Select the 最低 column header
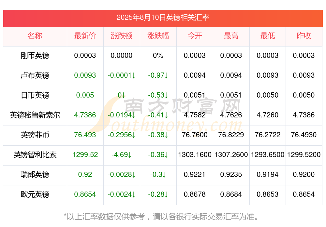 point(268,36)
